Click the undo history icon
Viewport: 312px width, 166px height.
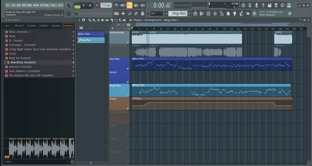(243, 6)
